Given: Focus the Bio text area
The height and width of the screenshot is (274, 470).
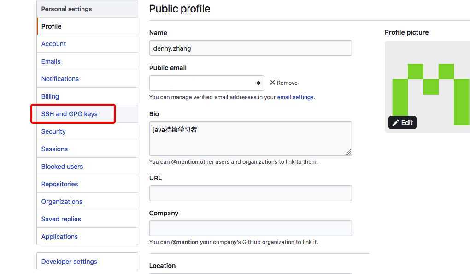Looking at the screenshot, I should pos(251,139).
